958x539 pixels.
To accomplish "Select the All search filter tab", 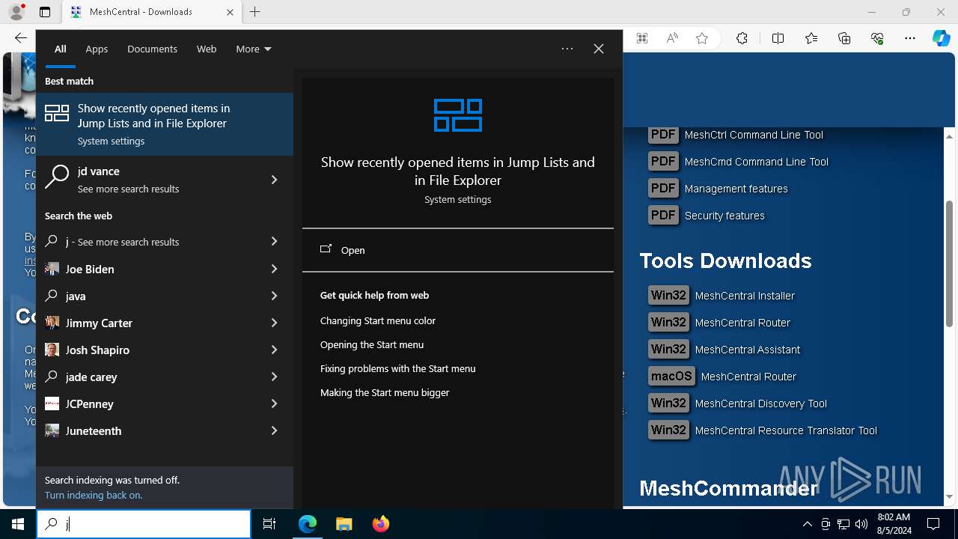I will point(60,49).
